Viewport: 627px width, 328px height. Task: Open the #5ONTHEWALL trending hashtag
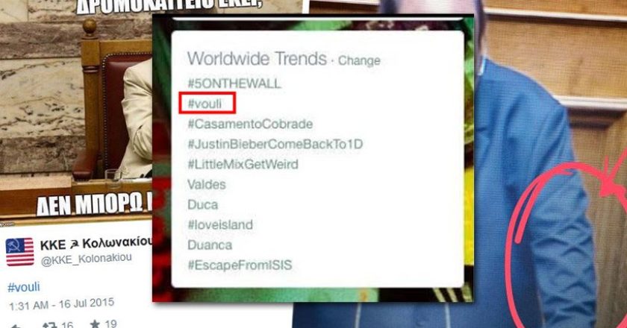pyautogui.click(x=234, y=83)
